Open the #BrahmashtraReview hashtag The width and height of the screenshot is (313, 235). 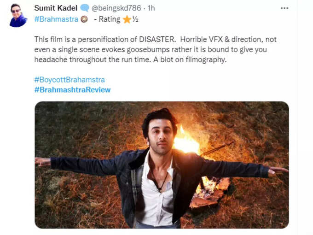tap(72, 90)
